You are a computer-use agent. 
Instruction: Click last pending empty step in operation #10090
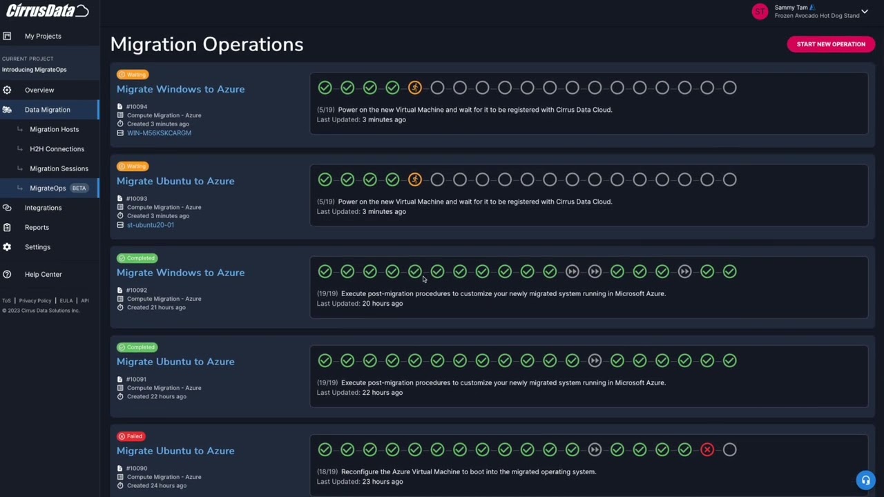point(730,450)
